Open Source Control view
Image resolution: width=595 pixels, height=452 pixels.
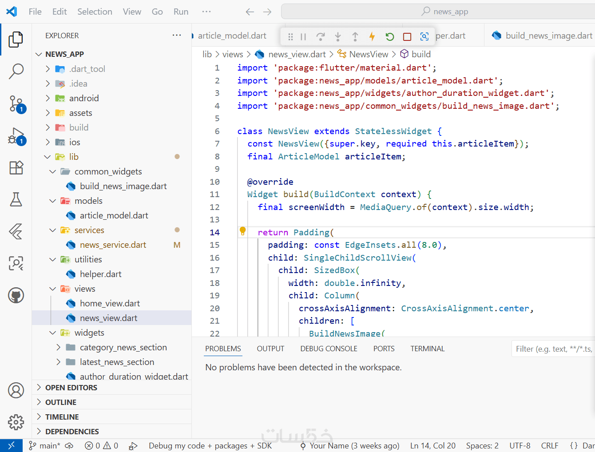pyautogui.click(x=16, y=103)
